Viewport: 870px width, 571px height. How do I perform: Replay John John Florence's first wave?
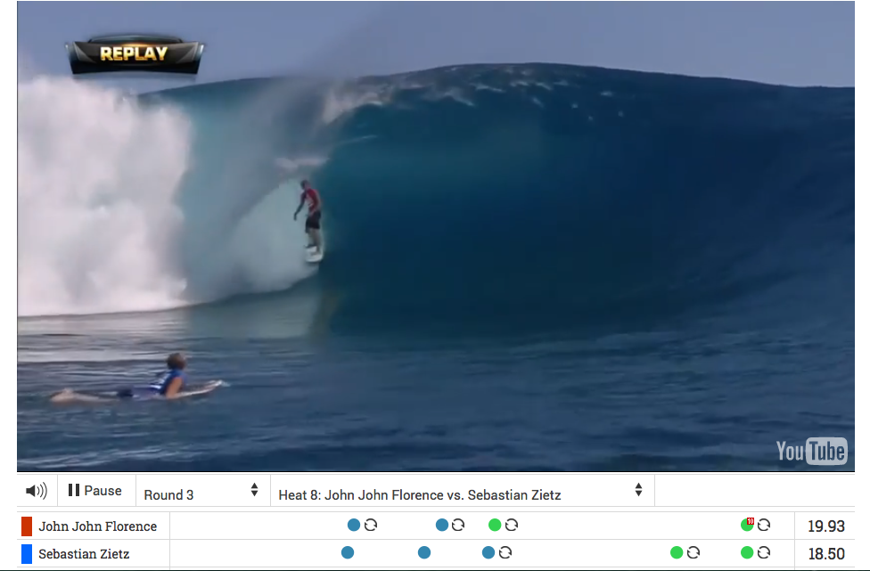[x=371, y=525]
